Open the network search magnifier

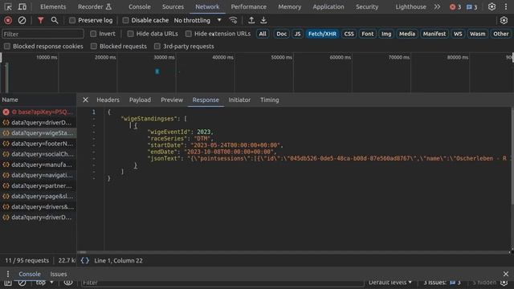click(x=55, y=20)
